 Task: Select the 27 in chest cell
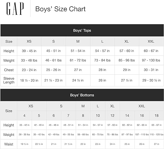point(78,70)
